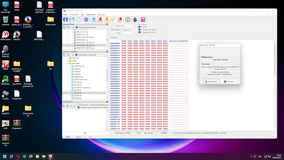Open the IPROG desktop shortcut
This screenshot has height=160, width=284.
pyautogui.click(x=5, y=65)
